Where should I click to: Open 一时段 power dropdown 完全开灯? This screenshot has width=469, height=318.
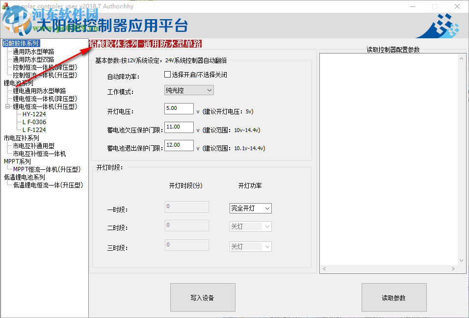tap(251, 208)
